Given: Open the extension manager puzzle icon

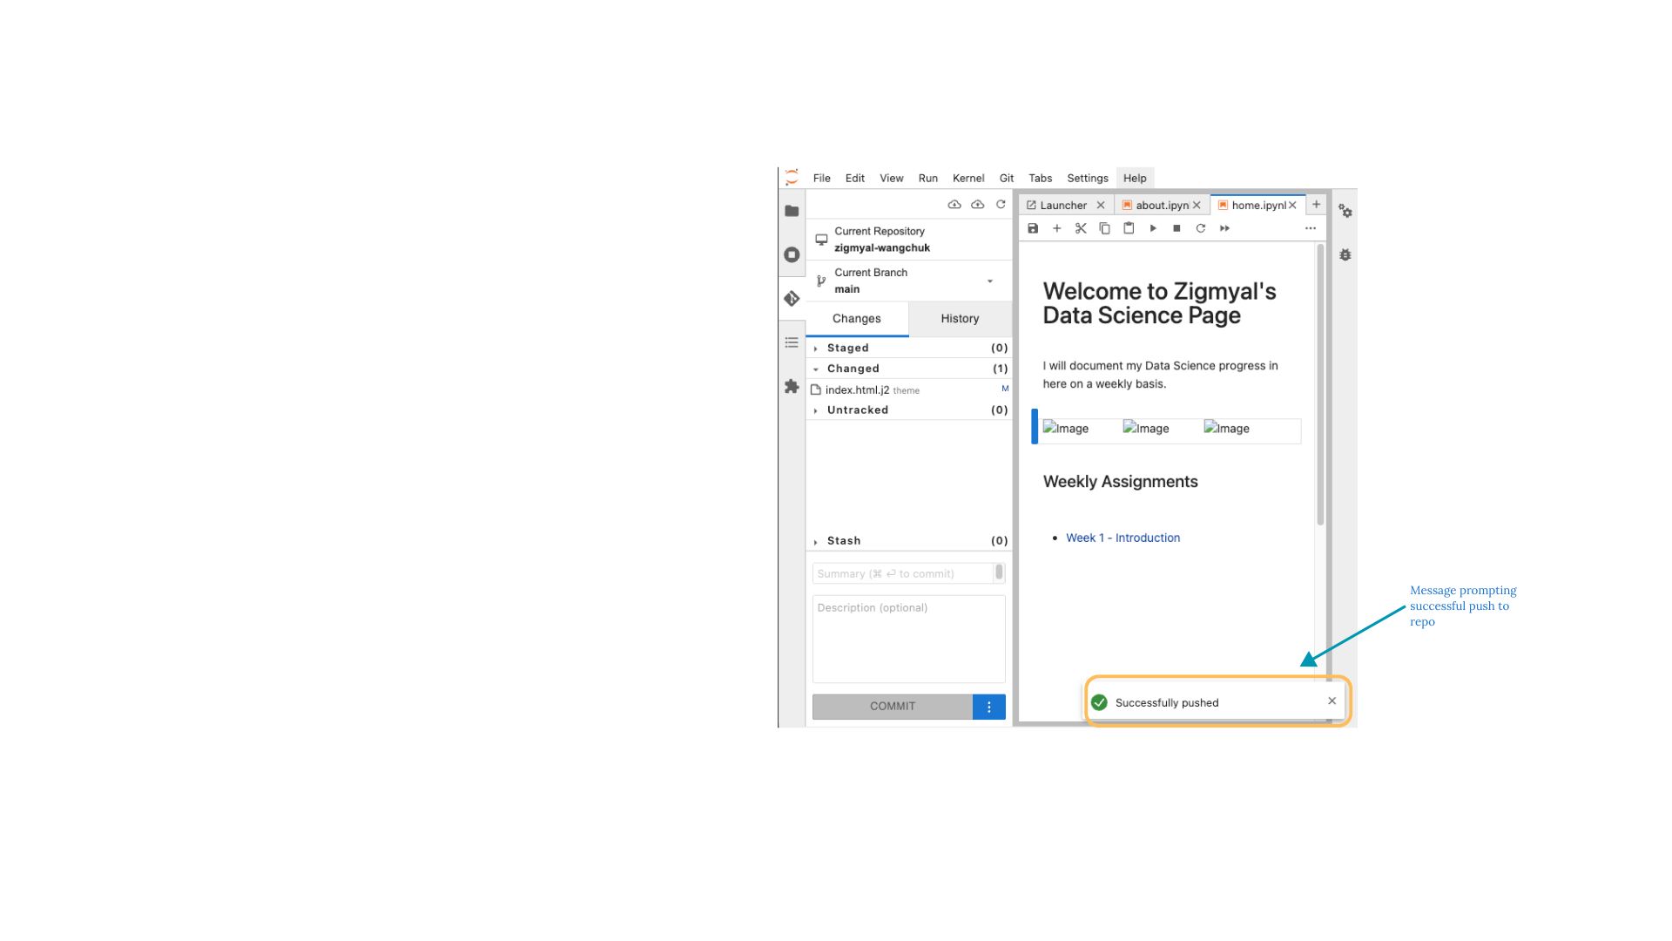Looking at the screenshot, I should click(791, 386).
